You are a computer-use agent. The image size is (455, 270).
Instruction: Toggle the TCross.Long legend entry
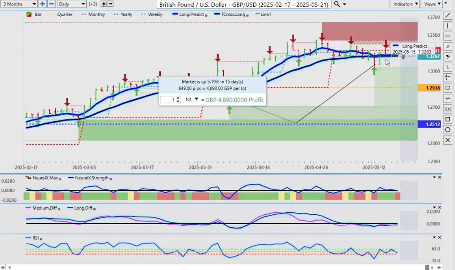230,14
